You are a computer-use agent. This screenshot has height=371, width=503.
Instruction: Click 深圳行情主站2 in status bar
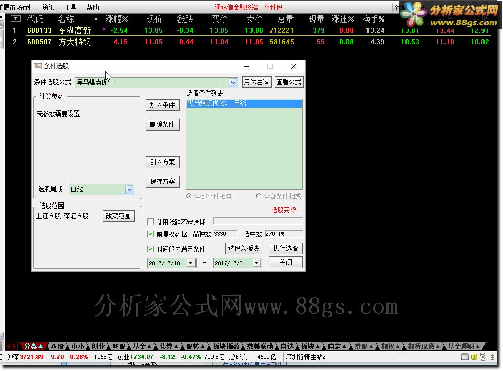[305, 357]
